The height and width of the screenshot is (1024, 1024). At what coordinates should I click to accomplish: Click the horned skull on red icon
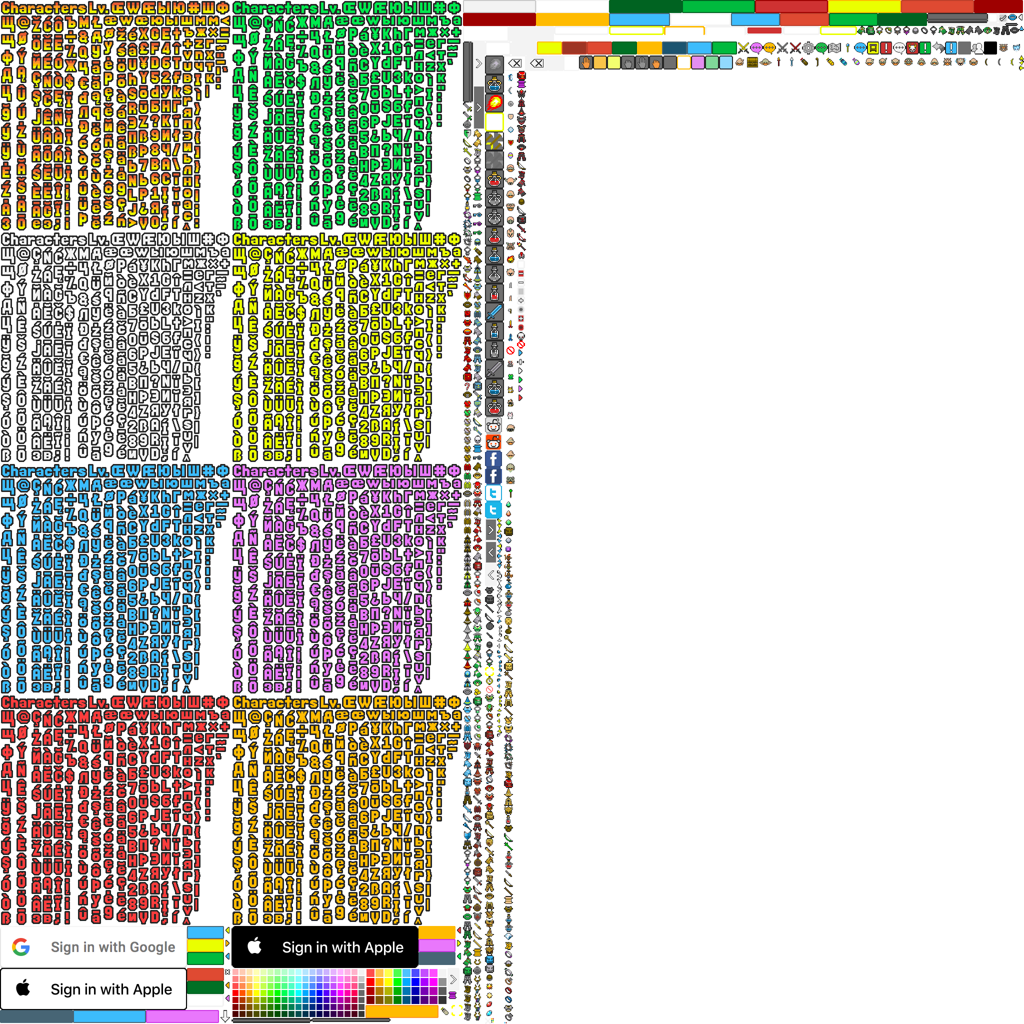[x=911, y=48]
